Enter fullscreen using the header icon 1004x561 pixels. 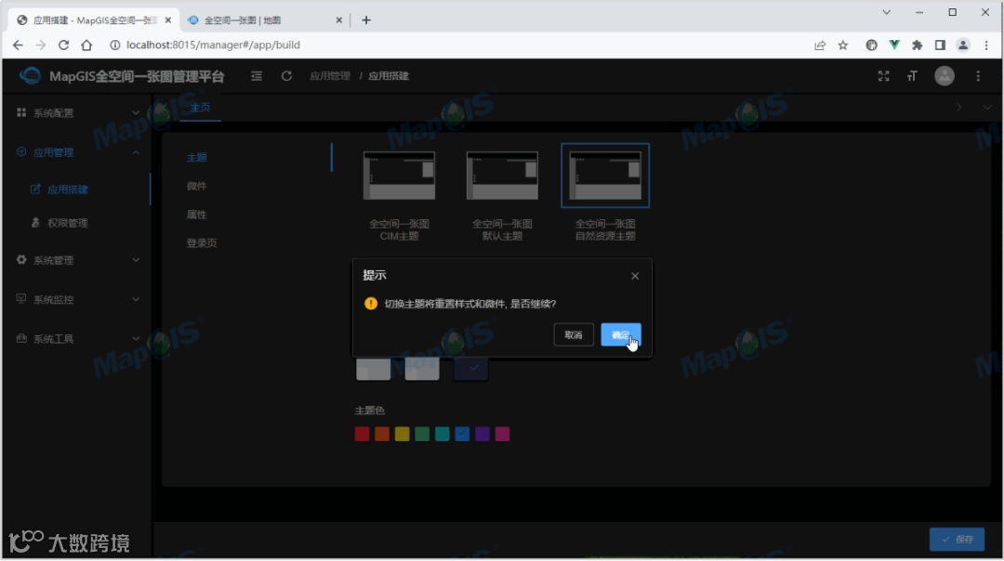pos(884,76)
